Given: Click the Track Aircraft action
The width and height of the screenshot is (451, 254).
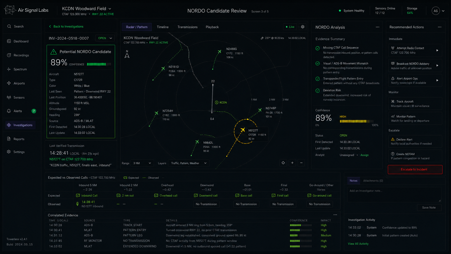Looking at the screenshot, I should click(415, 104).
